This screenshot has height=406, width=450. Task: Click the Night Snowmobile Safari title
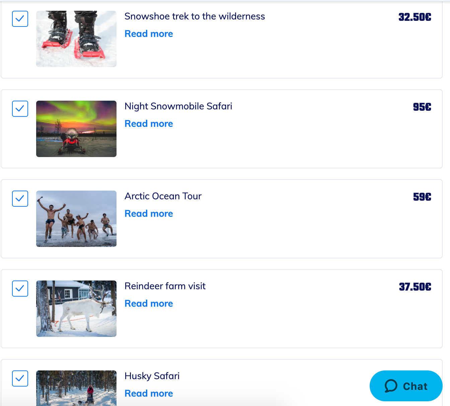click(x=178, y=106)
